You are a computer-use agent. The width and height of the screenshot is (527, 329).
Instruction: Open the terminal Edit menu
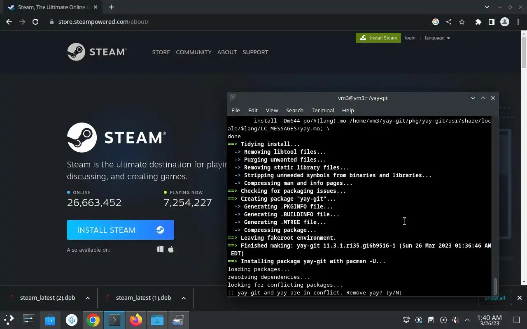(x=253, y=110)
